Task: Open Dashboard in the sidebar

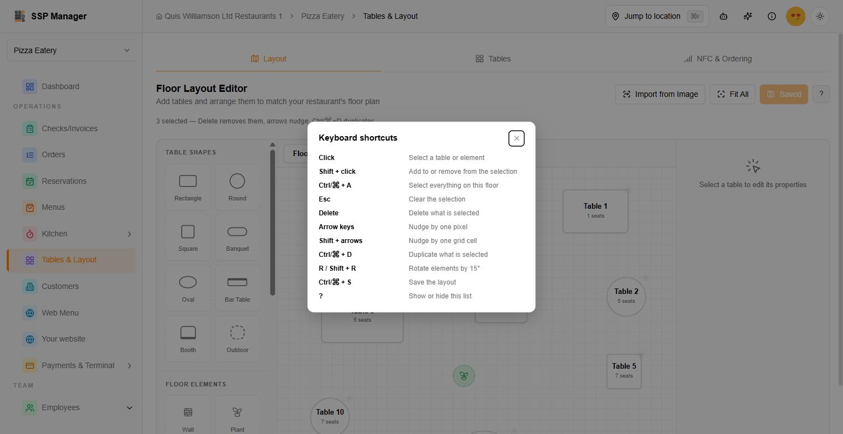Action: pos(71,86)
